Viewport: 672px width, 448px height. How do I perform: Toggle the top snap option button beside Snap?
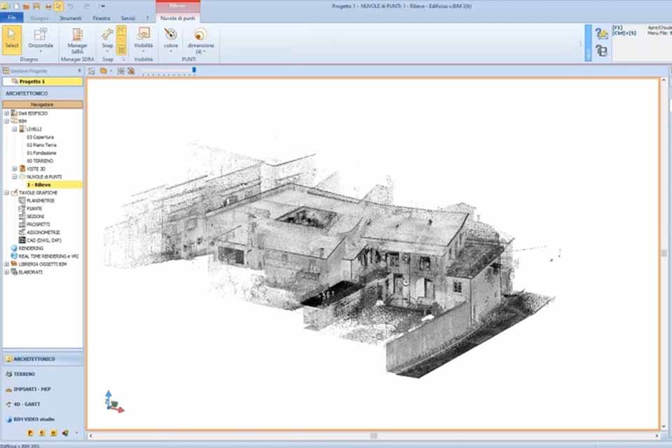click(121, 30)
